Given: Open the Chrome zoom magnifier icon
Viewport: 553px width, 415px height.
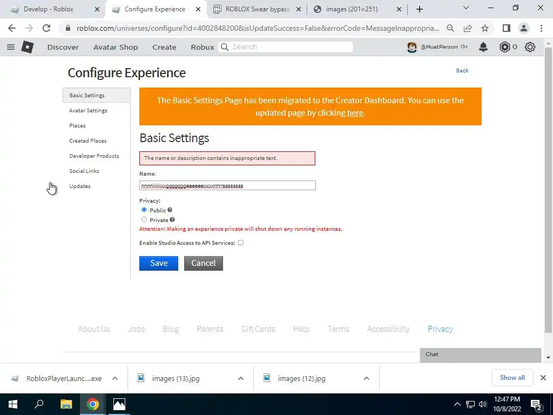Looking at the screenshot, I should click(x=450, y=28).
